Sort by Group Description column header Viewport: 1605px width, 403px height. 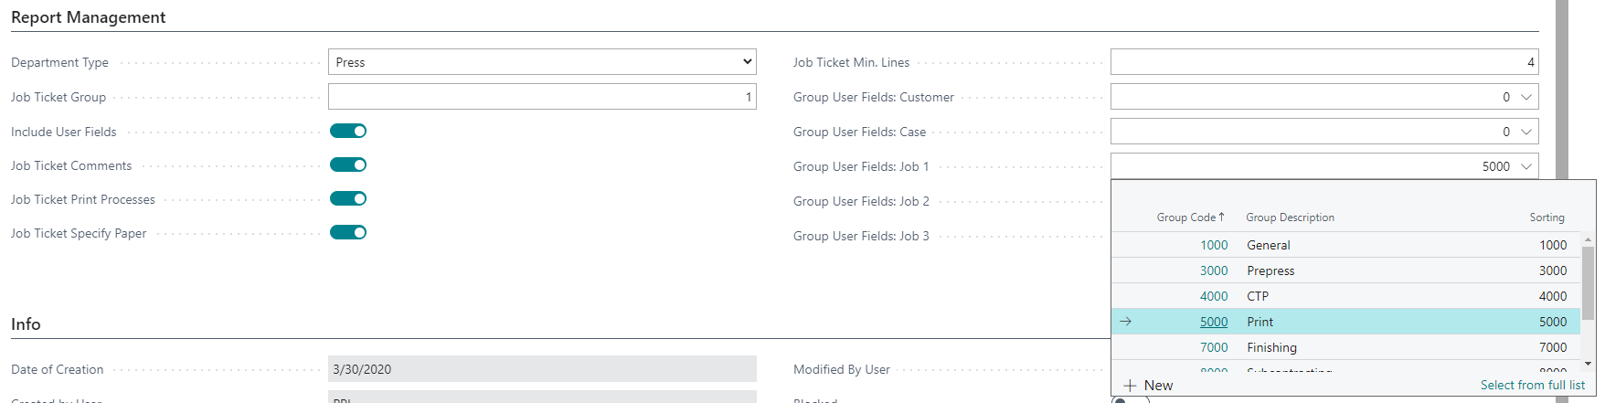[1290, 217]
